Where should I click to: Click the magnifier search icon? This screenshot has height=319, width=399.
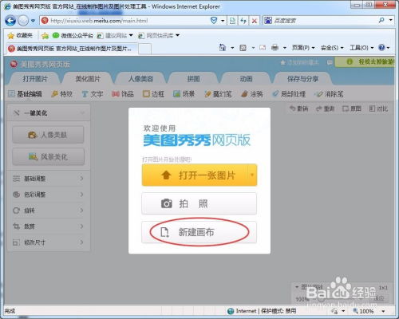(381, 20)
